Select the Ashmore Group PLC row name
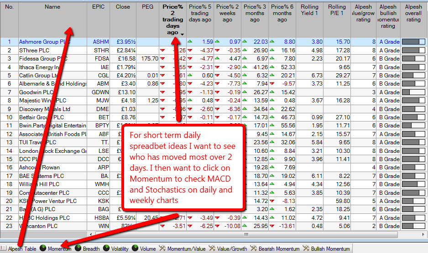This screenshot has height=253, width=428. tap(45, 42)
